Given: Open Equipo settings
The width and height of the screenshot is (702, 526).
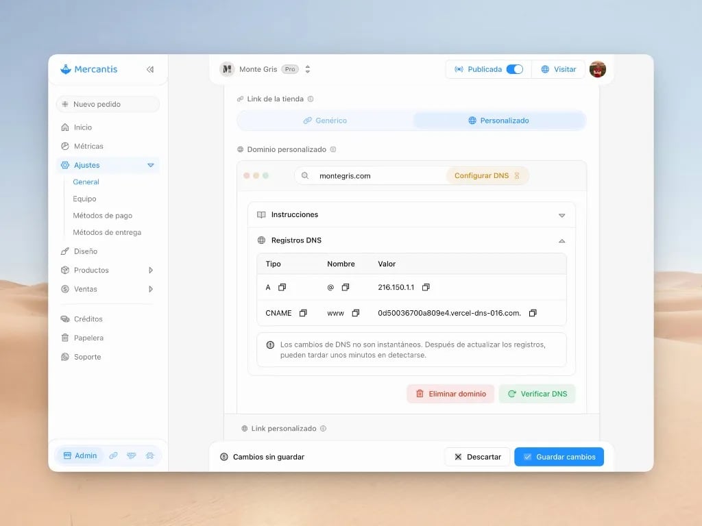Looking at the screenshot, I should [84, 199].
